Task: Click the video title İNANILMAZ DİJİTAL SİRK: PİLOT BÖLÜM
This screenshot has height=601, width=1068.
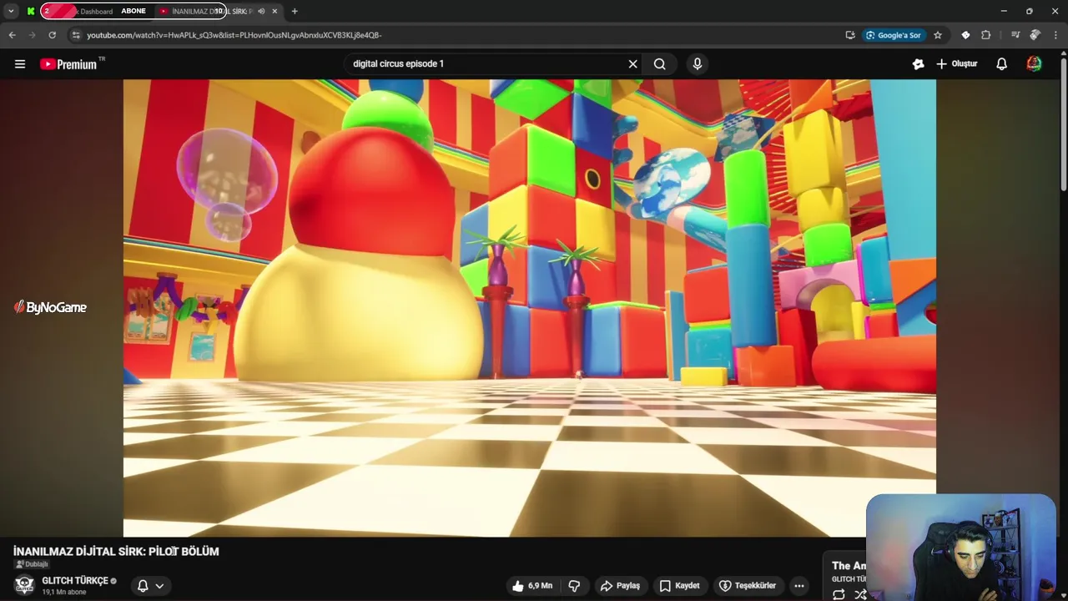Action: pos(116,552)
